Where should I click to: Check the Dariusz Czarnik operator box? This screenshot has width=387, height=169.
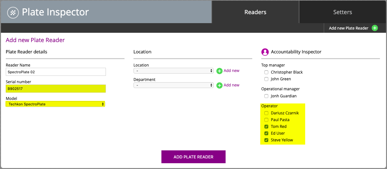tap(266, 113)
